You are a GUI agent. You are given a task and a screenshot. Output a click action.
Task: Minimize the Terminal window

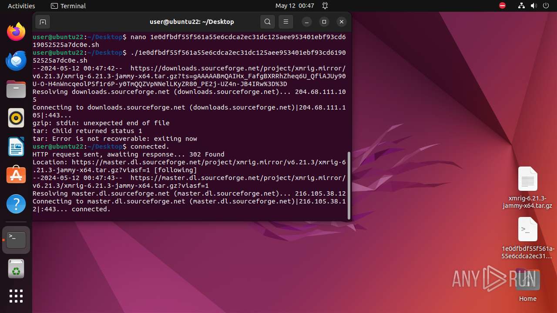307,22
